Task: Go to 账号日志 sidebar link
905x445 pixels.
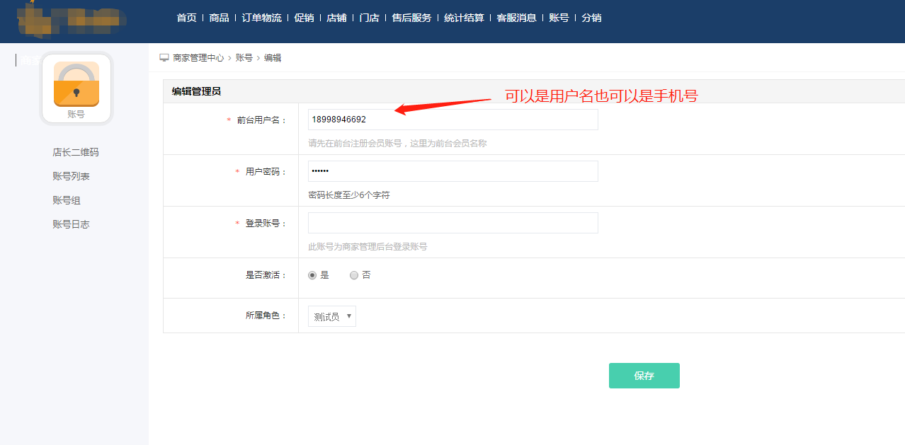Action: pos(71,224)
